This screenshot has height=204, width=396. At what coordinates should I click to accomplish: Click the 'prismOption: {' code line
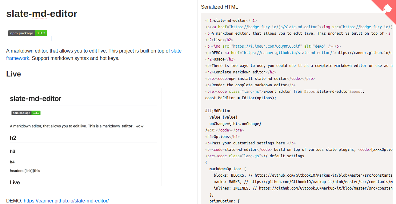224,201
